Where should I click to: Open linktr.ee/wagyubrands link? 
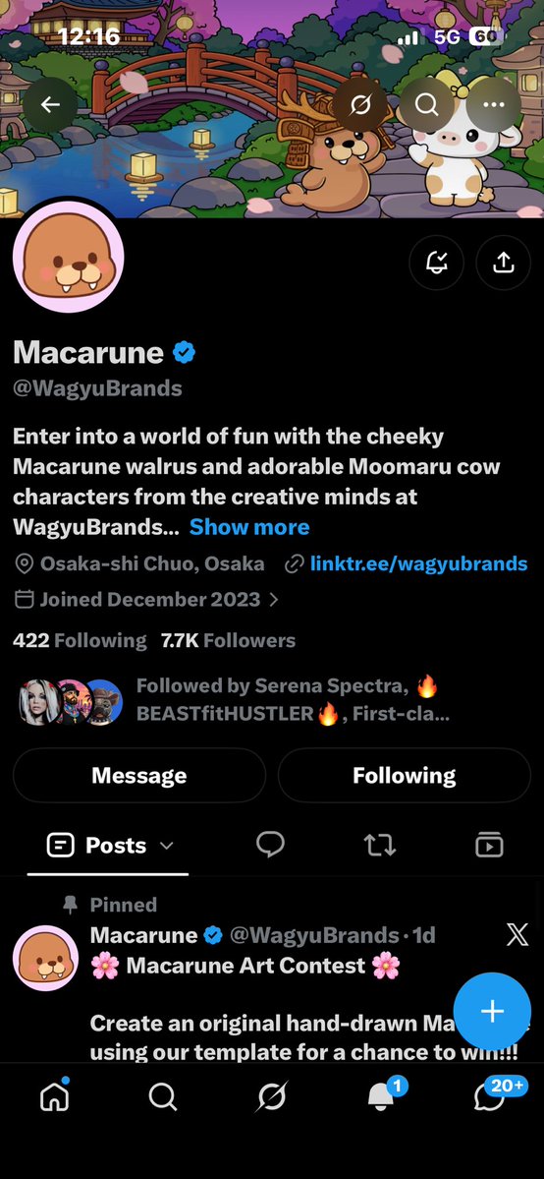(x=417, y=563)
